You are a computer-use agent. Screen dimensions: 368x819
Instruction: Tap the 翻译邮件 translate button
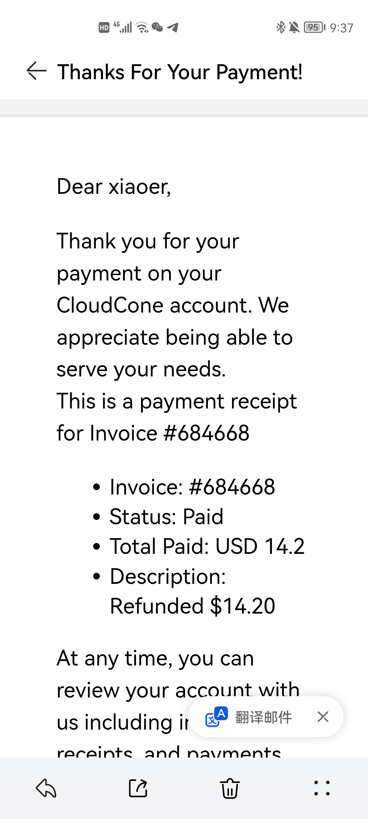[263, 717]
